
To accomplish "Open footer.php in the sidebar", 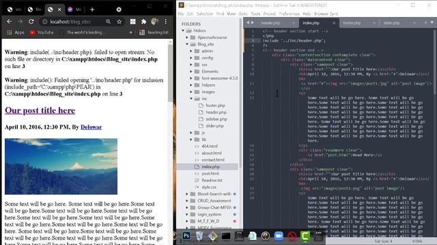I will click(215, 105).
